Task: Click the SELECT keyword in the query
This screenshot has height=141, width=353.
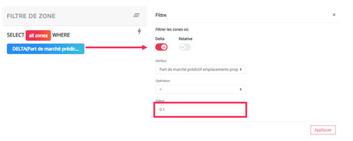Action: 16,35
